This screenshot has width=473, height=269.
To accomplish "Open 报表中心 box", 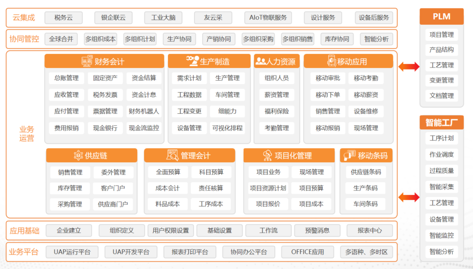I will tap(370, 231).
